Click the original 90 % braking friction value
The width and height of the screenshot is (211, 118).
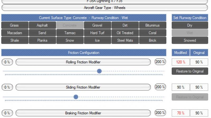tap(199, 113)
